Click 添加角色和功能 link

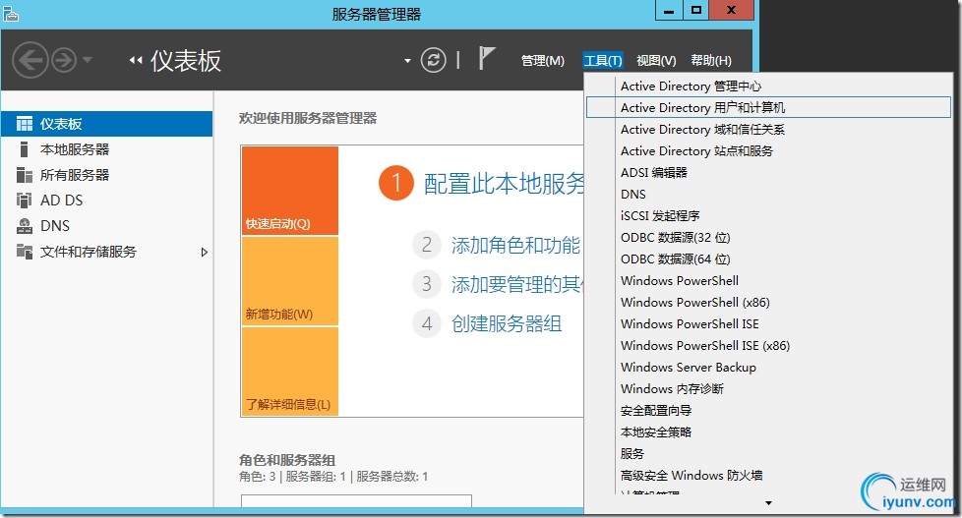point(515,245)
